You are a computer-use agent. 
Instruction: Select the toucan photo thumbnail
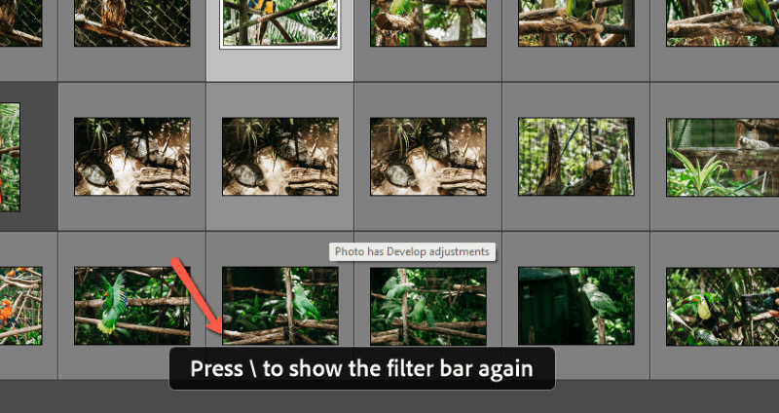pos(723,307)
